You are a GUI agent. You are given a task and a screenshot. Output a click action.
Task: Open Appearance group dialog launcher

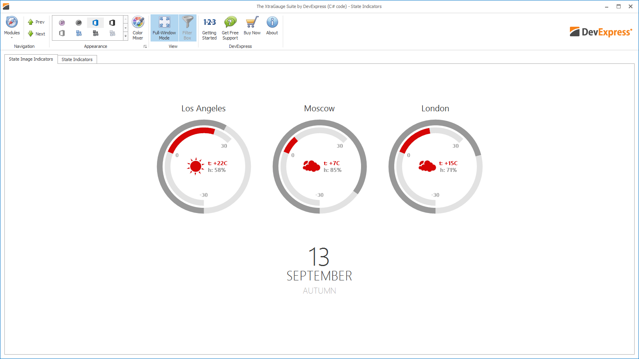(x=145, y=47)
